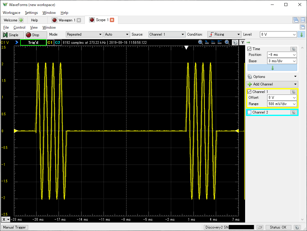Screen dimensions: 307x231
Task: Click the Status: OK button
Action: pos(278,227)
